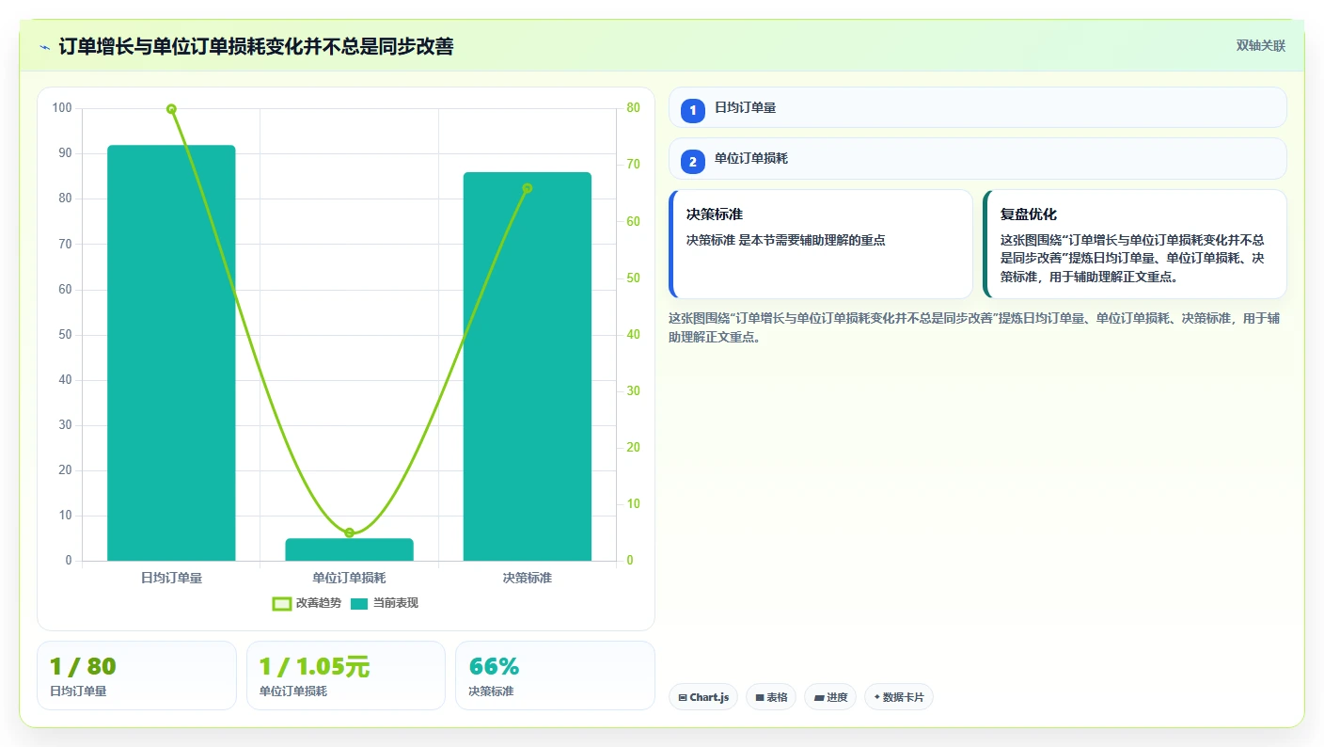Click the line point above 决策标准 bar

tap(527, 188)
